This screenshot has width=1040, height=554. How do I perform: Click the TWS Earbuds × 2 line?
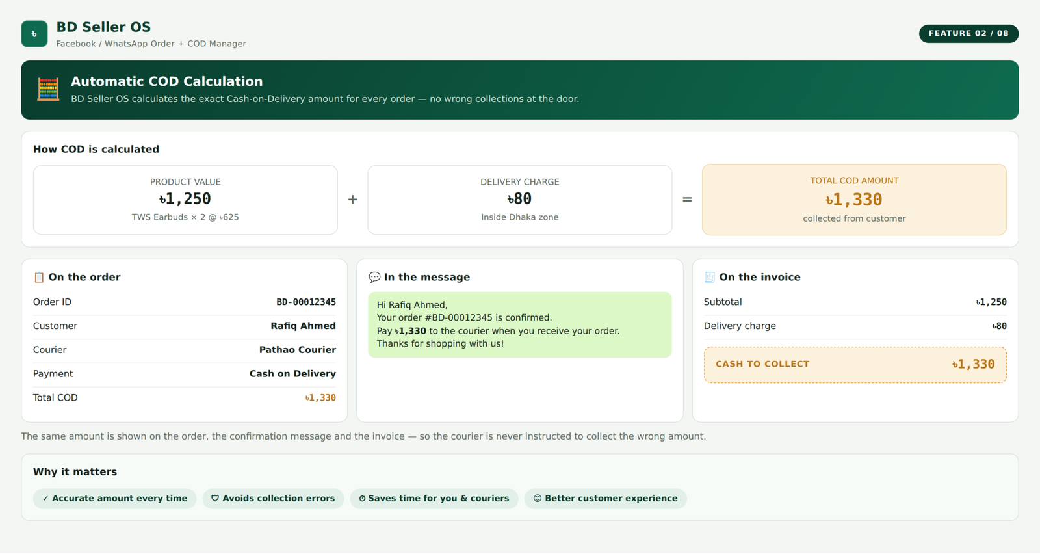[x=185, y=217]
